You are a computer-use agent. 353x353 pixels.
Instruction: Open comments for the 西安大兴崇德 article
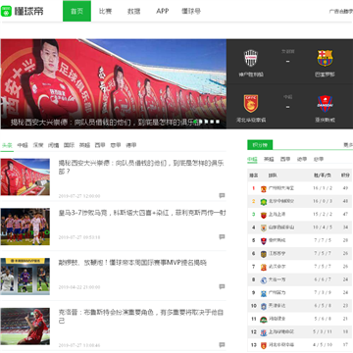point(222,195)
